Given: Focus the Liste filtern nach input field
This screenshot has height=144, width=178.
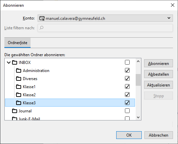Looking at the screenshot, I should (x=105, y=28).
